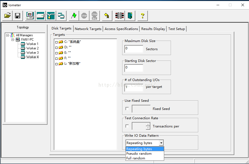Increase Transactions per spinner up arrow
The image size is (249, 164).
[148, 124]
